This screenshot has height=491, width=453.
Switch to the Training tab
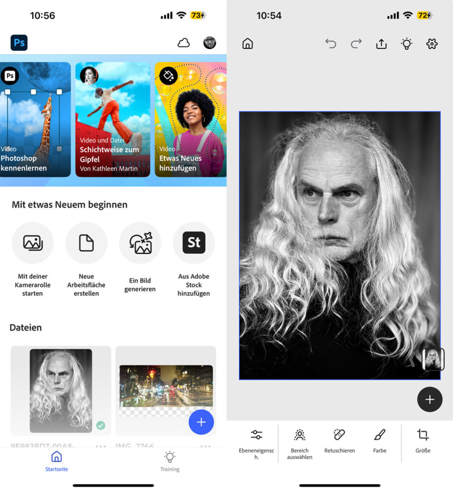170,461
